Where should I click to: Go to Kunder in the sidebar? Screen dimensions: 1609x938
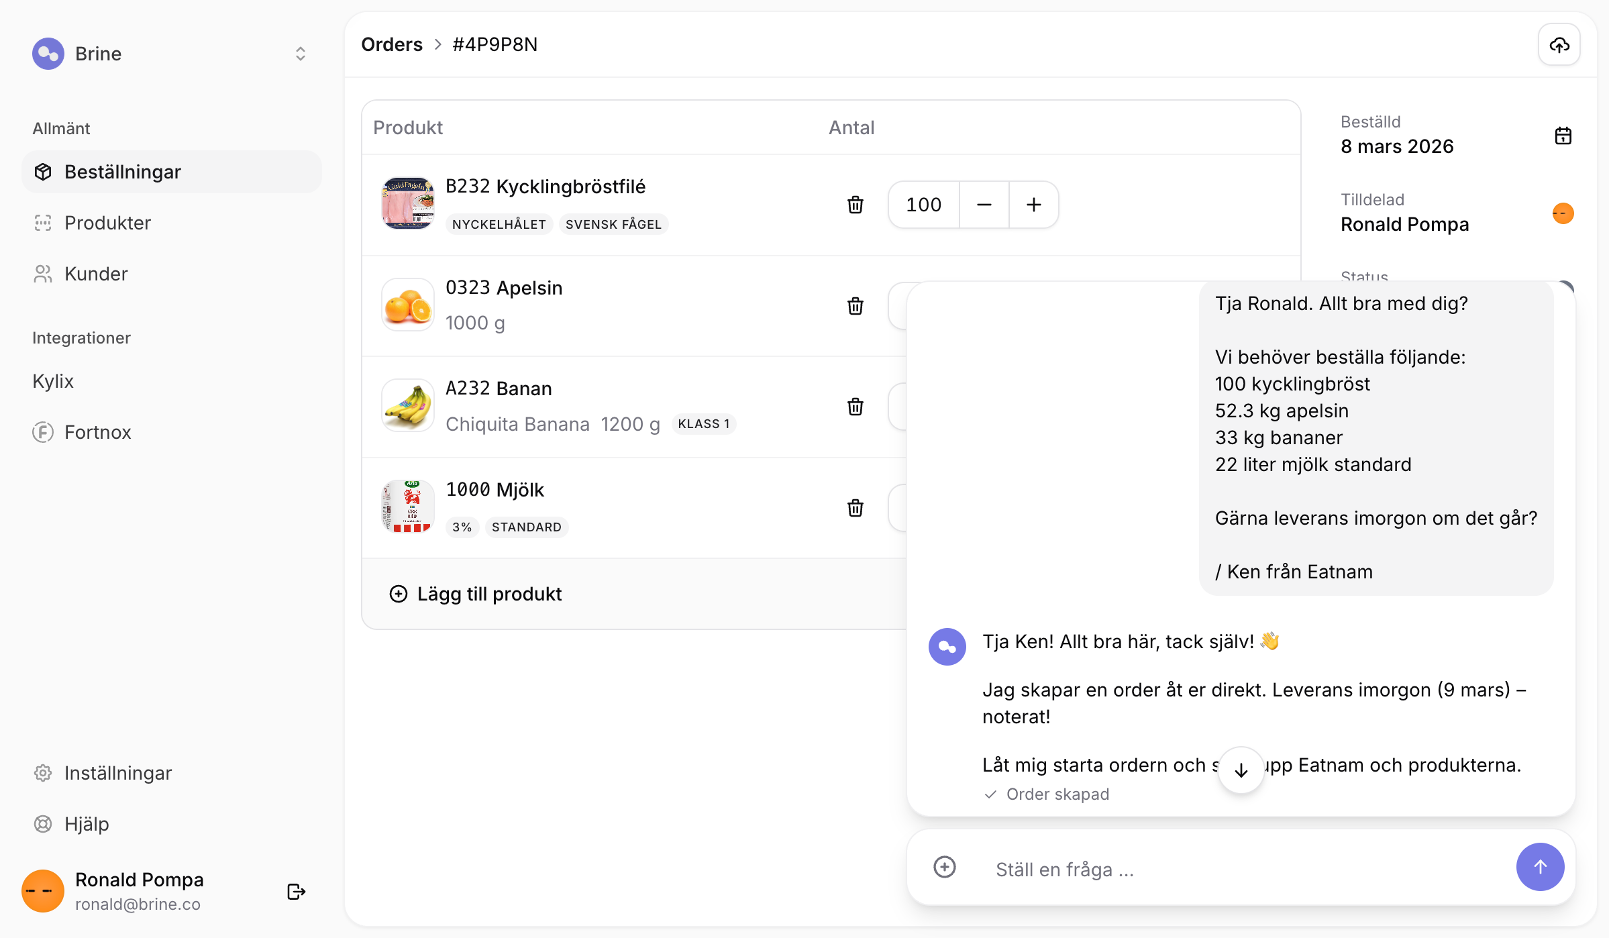tap(96, 274)
